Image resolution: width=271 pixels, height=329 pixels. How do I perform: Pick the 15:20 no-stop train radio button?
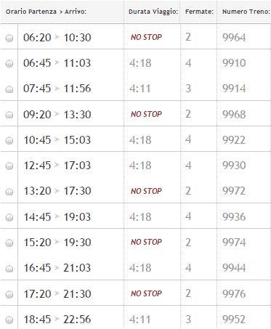click(x=9, y=243)
